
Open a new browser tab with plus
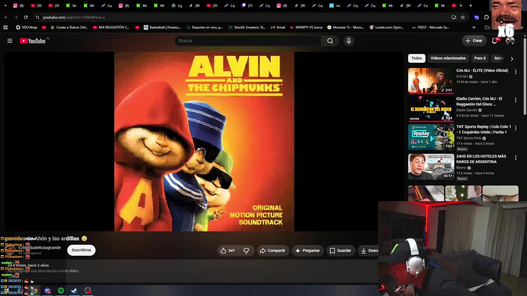pos(471,6)
